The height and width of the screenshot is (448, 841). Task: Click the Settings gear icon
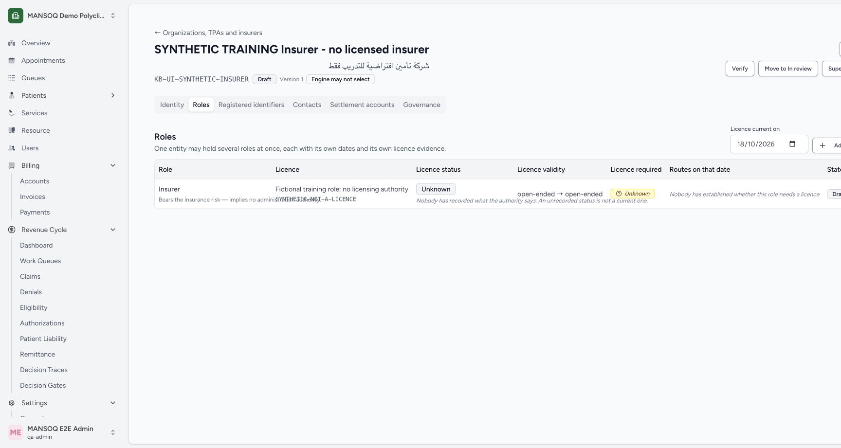(12, 403)
